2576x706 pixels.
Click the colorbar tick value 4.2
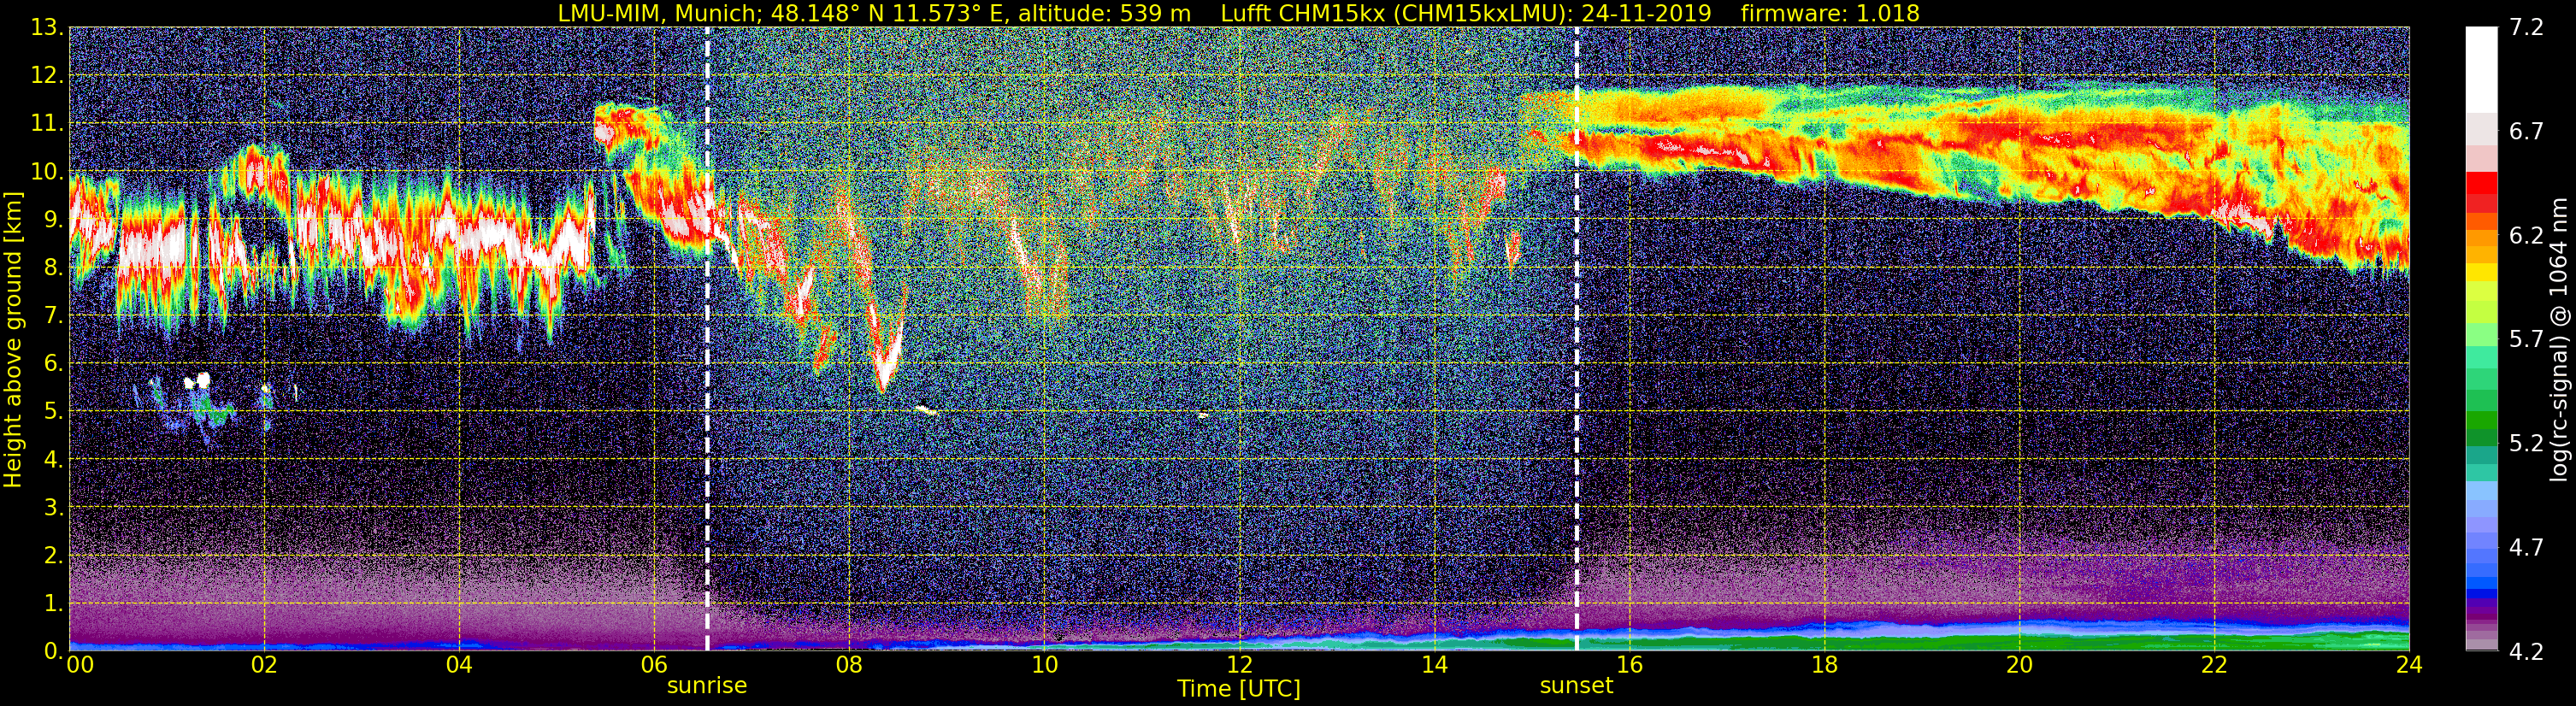click(x=2526, y=652)
